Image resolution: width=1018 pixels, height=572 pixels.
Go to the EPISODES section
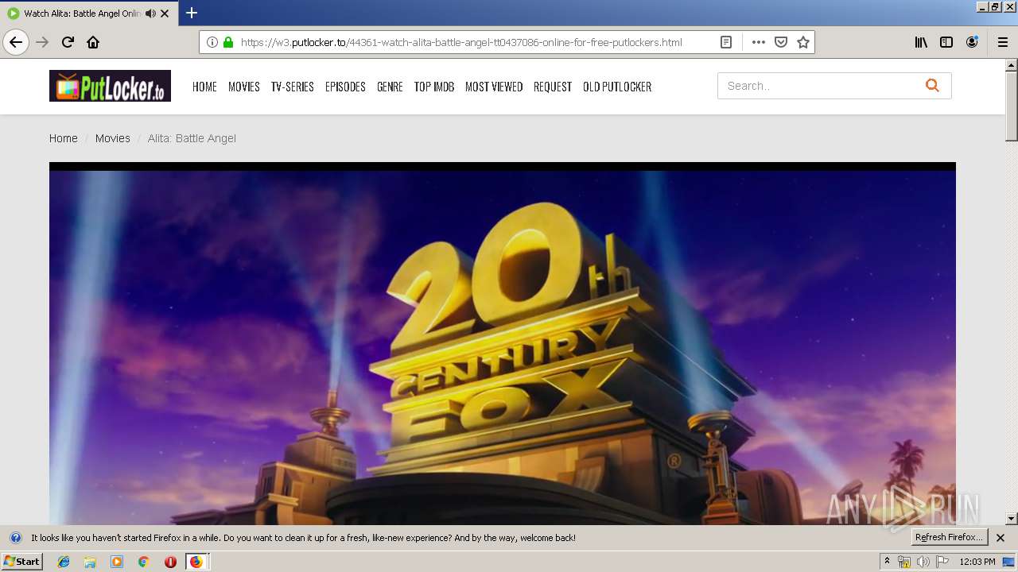coord(345,87)
